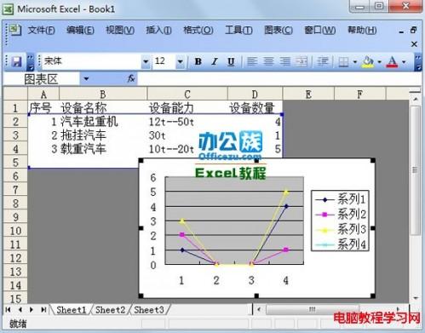Open the 视图(V) menu

point(120,30)
